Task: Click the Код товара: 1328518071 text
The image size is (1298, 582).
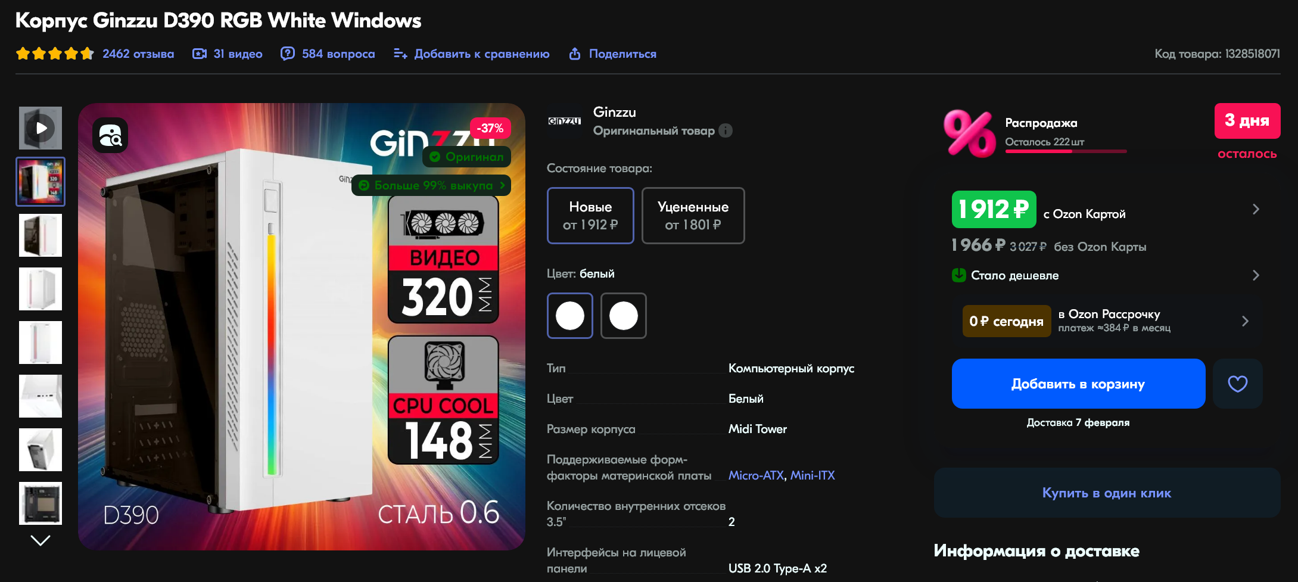Action: click(1217, 54)
